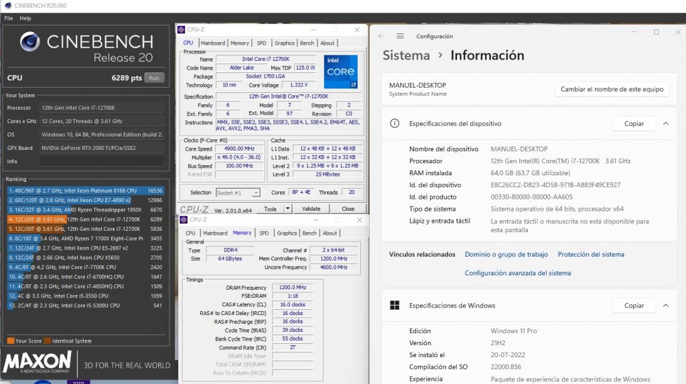The image size is (686, 384).
Task: Select ranking row Intel Xeon Platinum 8168
Action: click(85, 191)
